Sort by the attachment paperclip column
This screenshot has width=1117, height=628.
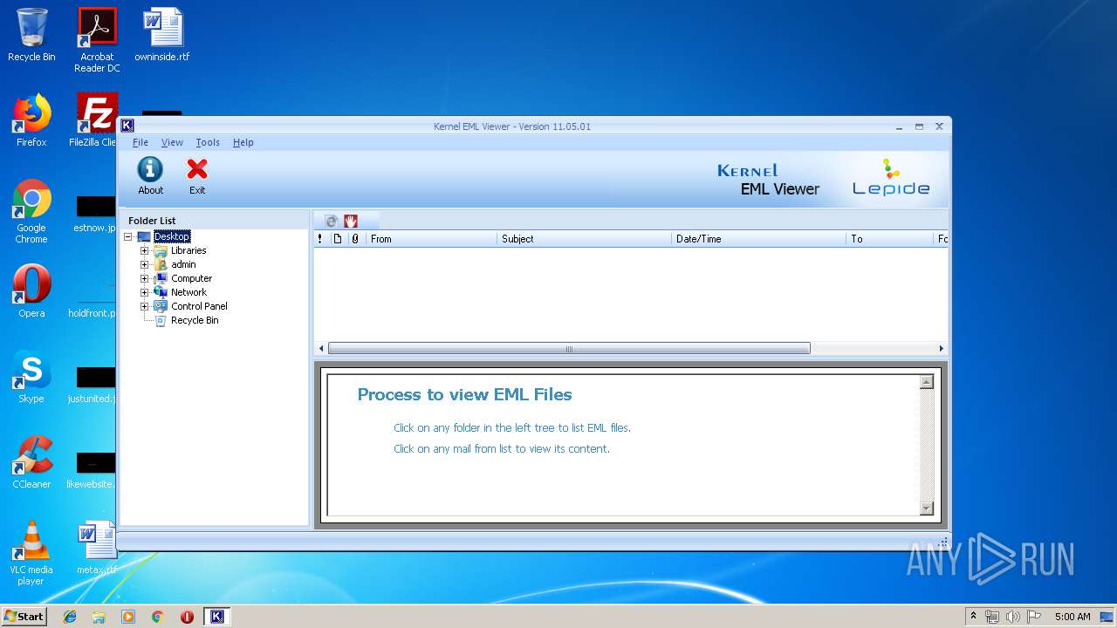point(355,238)
